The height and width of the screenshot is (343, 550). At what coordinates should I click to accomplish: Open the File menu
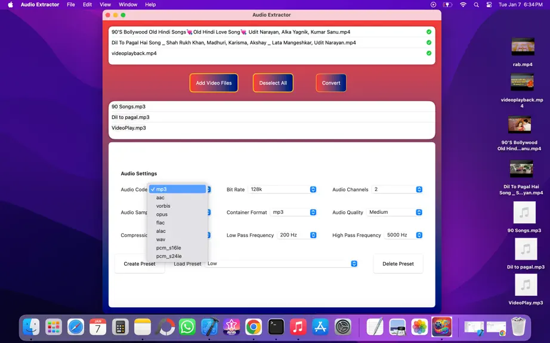(x=71, y=5)
